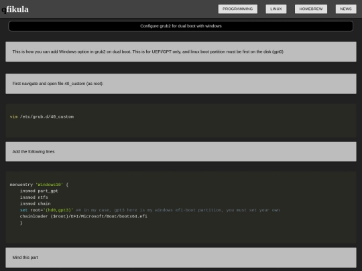Open the PROGRAMMING section
This screenshot has width=362, height=271.
(x=237, y=9)
